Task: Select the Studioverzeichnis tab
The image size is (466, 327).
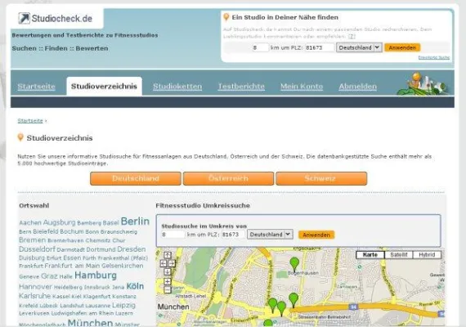Action: (104, 86)
